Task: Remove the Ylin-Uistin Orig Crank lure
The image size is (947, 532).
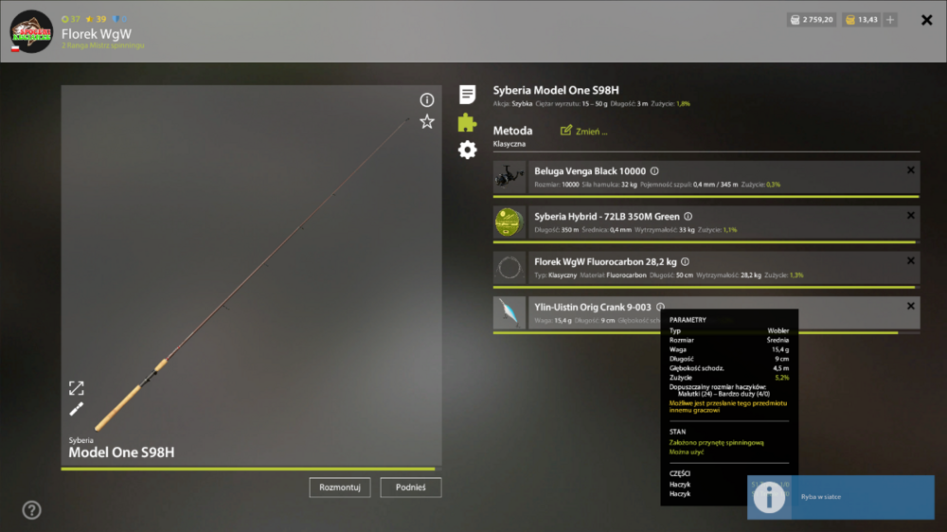Action: [x=911, y=306]
